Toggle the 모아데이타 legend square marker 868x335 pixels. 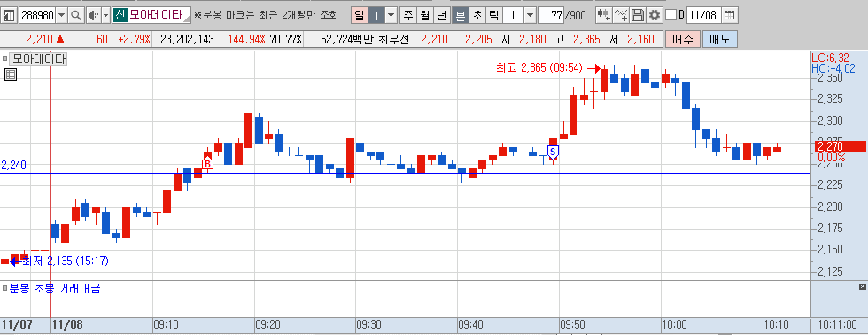[x=5, y=58]
